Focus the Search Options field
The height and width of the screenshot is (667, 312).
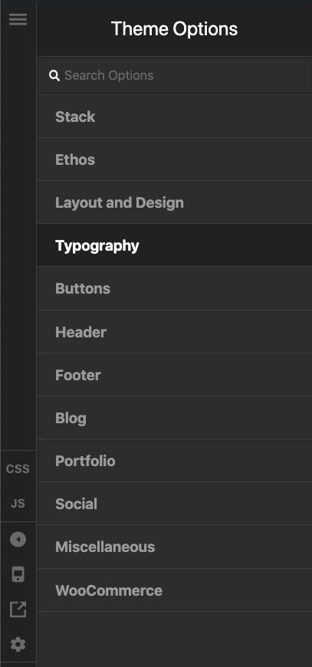tap(174, 75)
